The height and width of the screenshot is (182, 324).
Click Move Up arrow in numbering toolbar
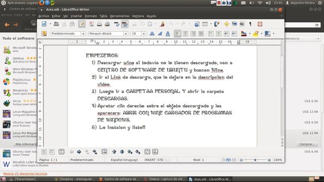coord(114,152)
